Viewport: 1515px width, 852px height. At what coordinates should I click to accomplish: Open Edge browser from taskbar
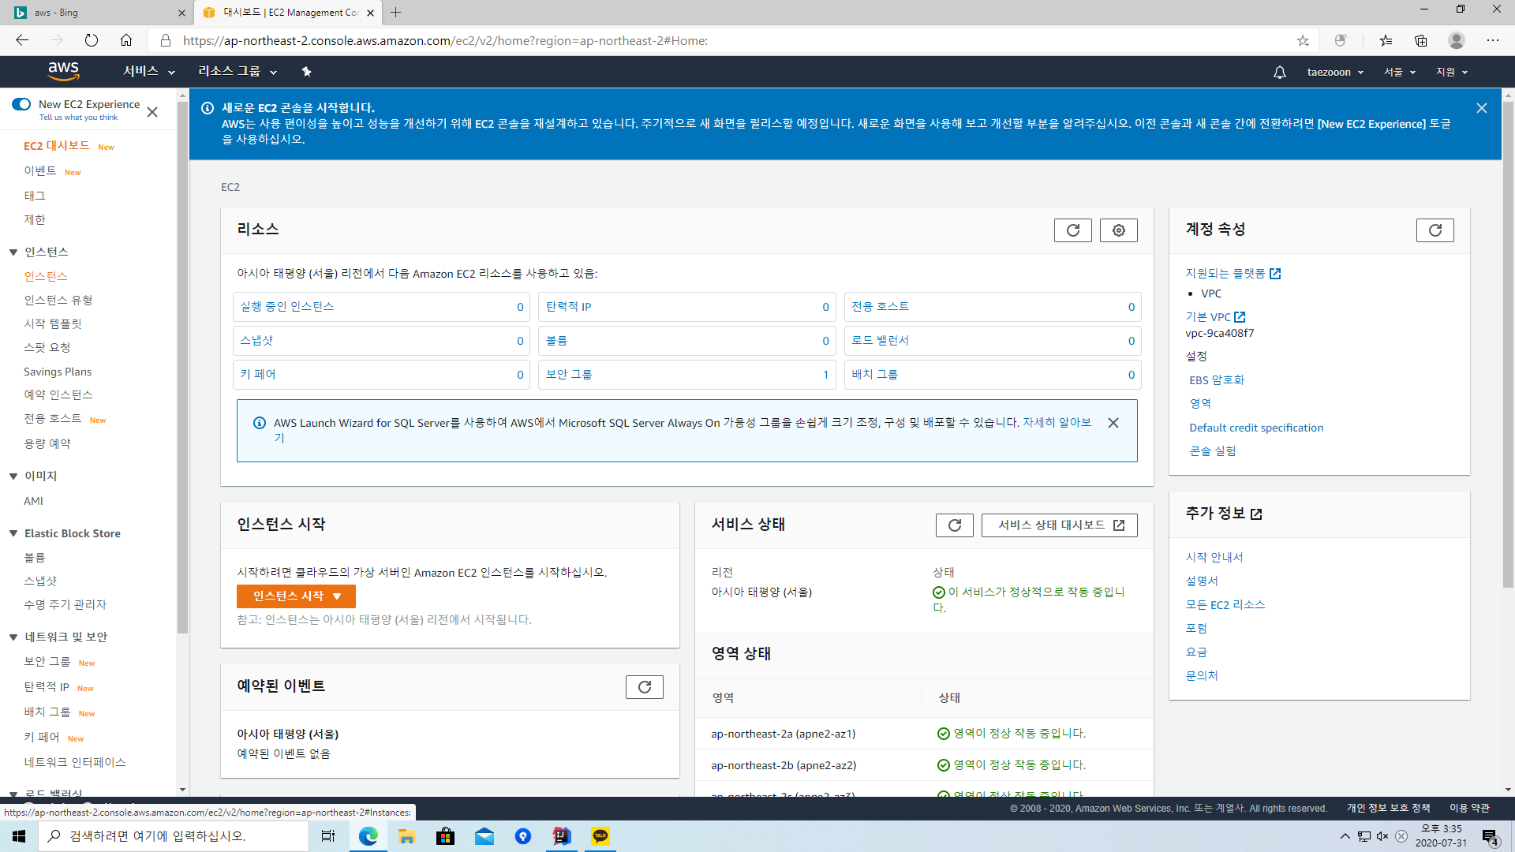[368, 836]
